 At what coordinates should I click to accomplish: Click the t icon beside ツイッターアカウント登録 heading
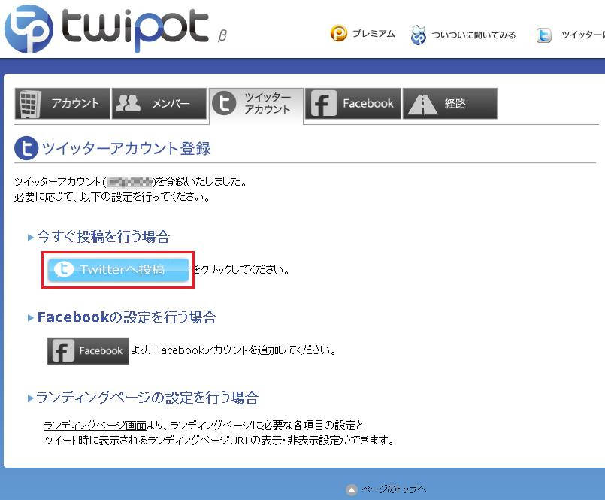pos(26,148)
